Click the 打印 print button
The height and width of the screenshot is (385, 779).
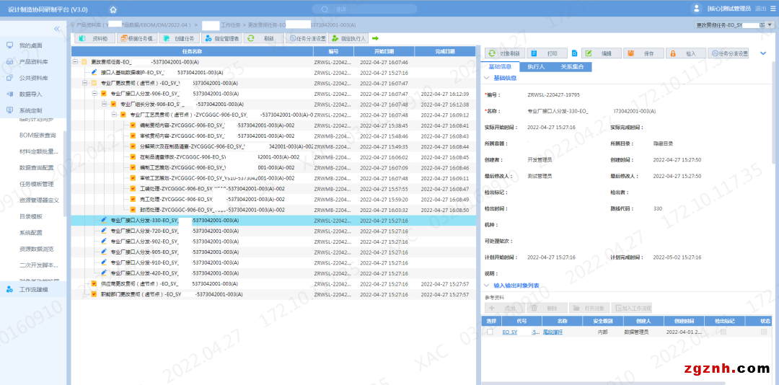[x=546, y=53]
